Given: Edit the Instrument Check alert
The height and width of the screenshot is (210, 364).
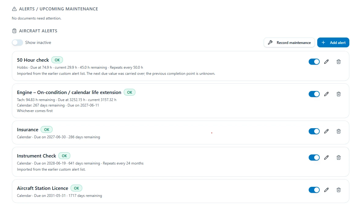Looking at the screenshot, I should coord(326,157).
